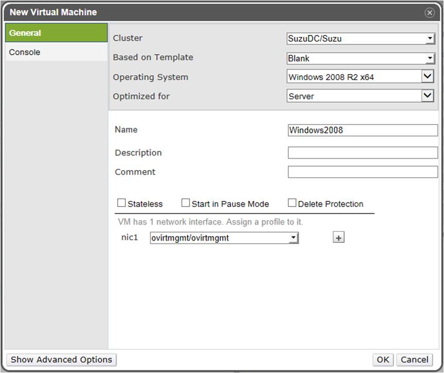
Task: Open the Operating System dropdown
Action: click(355, 77)
